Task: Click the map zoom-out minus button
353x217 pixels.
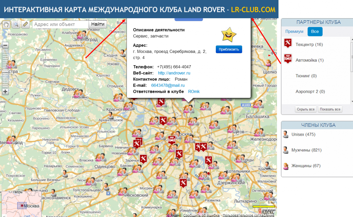Action: (x=5, y=45)
